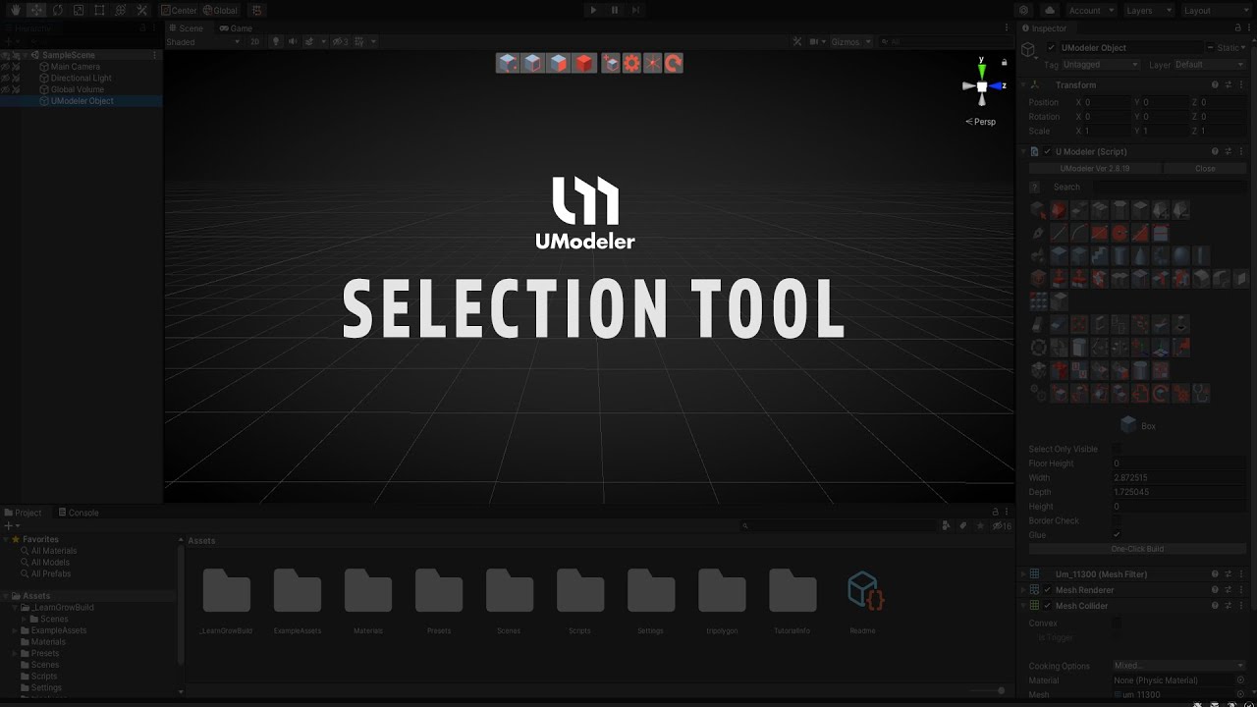Choose UModeler vertex selection mode

point(507,63)
